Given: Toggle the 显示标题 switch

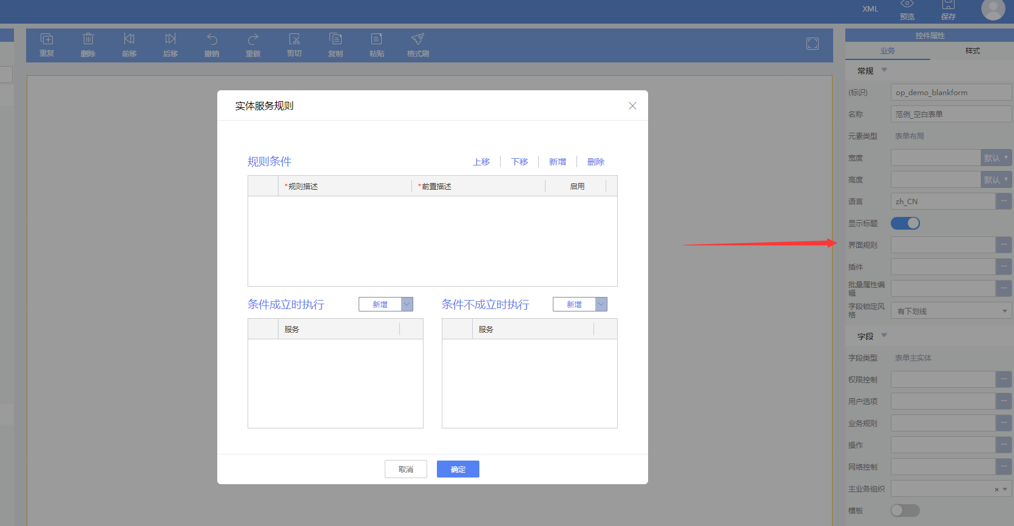Looking at the screenshot, I should click(x=905, y=223).
